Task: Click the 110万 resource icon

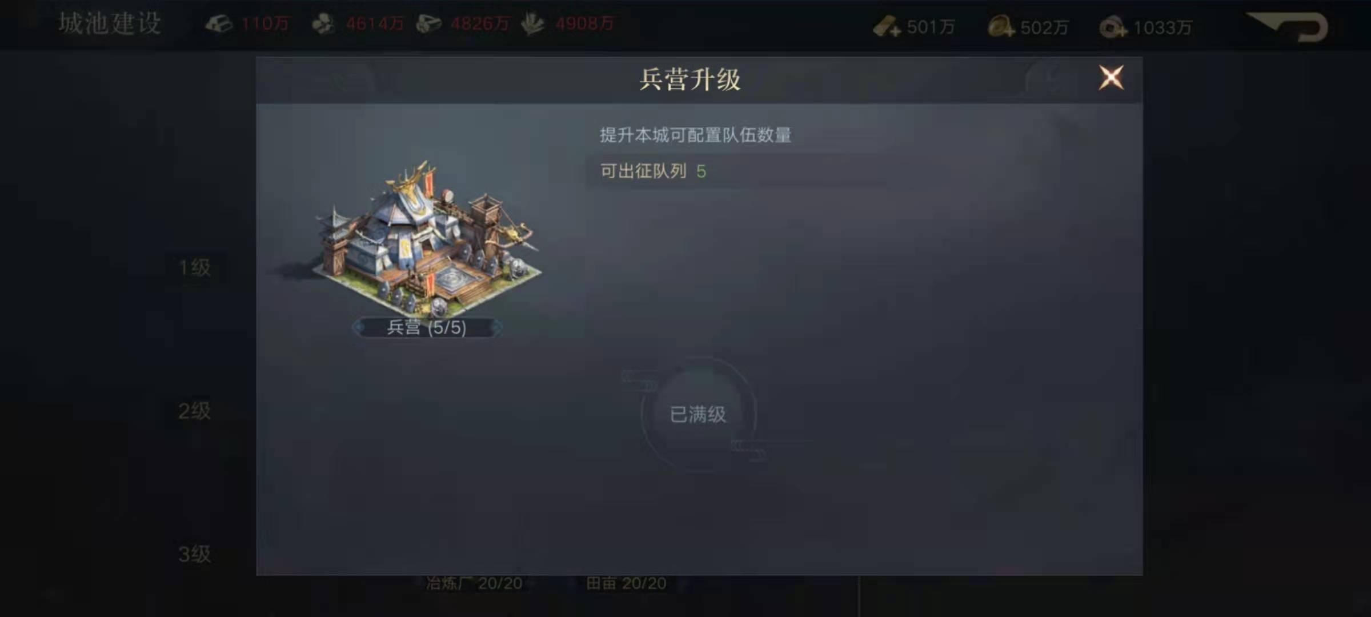Action: pos(218,24)
